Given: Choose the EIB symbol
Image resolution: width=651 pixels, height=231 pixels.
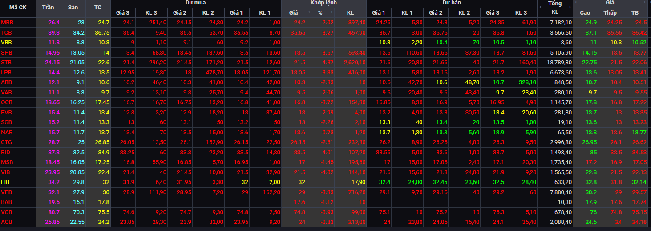Looking at the screenshot, I should point(6,182).
